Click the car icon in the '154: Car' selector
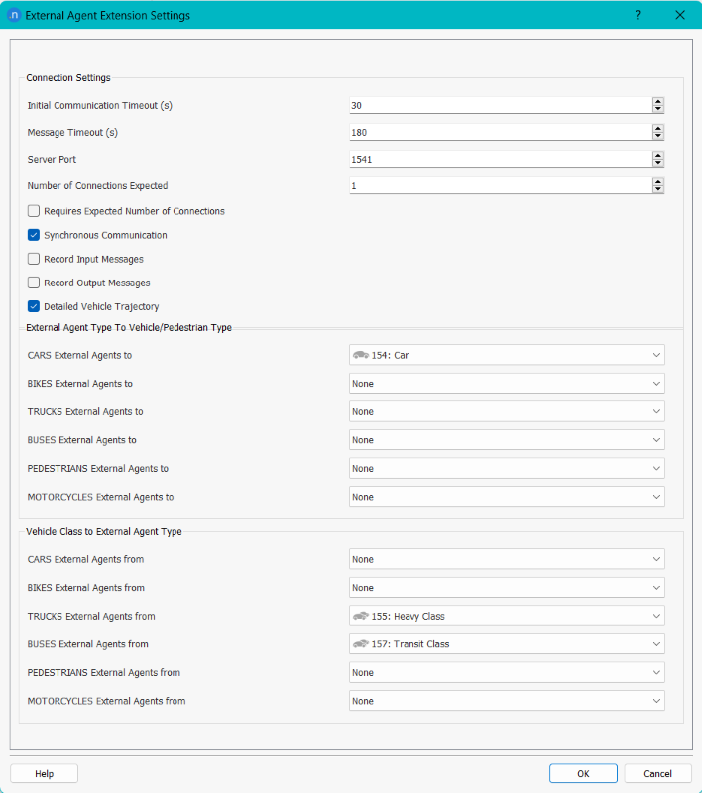Image resolution: width=702 pixels, height=793 pixels. 361,355
